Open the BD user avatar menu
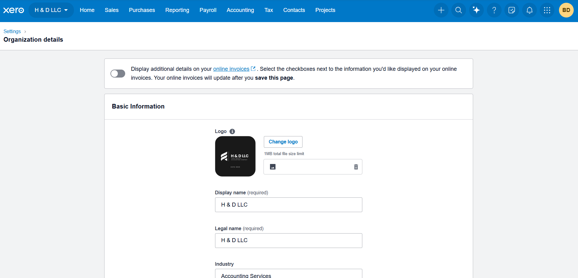 click(x=566, y=10)
